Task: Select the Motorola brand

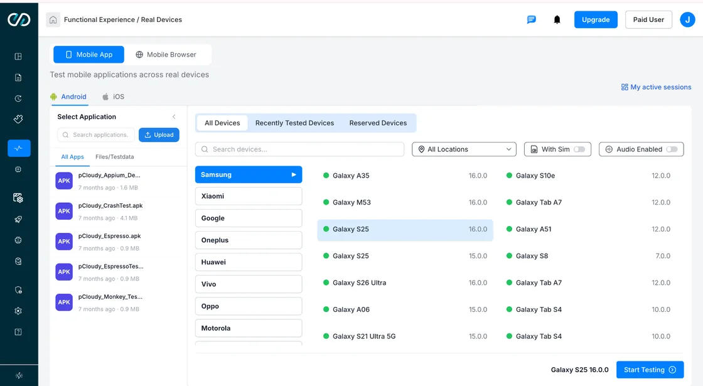Action: click(x=249, y=328)
